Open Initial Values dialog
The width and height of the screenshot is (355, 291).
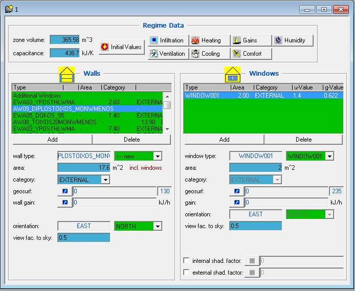click(x=122, y=47)
